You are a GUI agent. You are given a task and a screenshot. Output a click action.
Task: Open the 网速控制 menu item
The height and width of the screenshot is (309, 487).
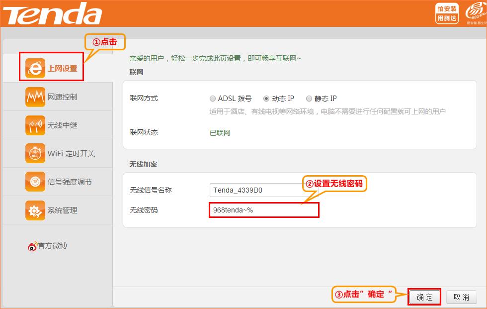(x=58, y=97)
